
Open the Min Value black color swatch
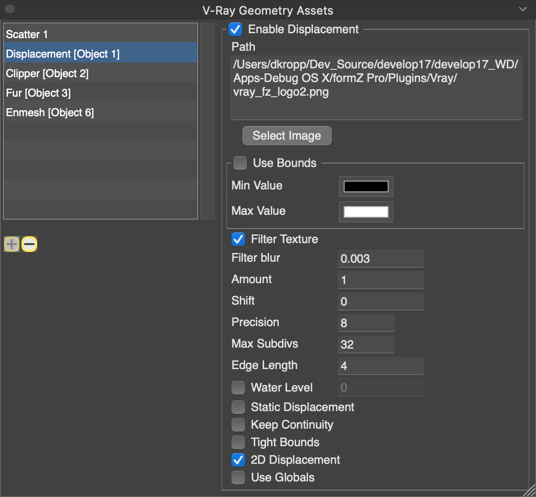[366, 186]
